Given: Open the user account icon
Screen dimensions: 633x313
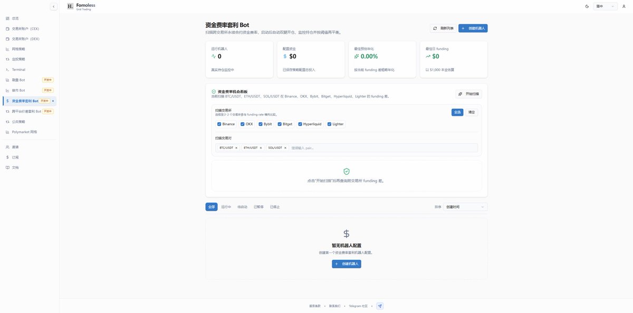Looking at the screenshot, I should pos(624,6).
